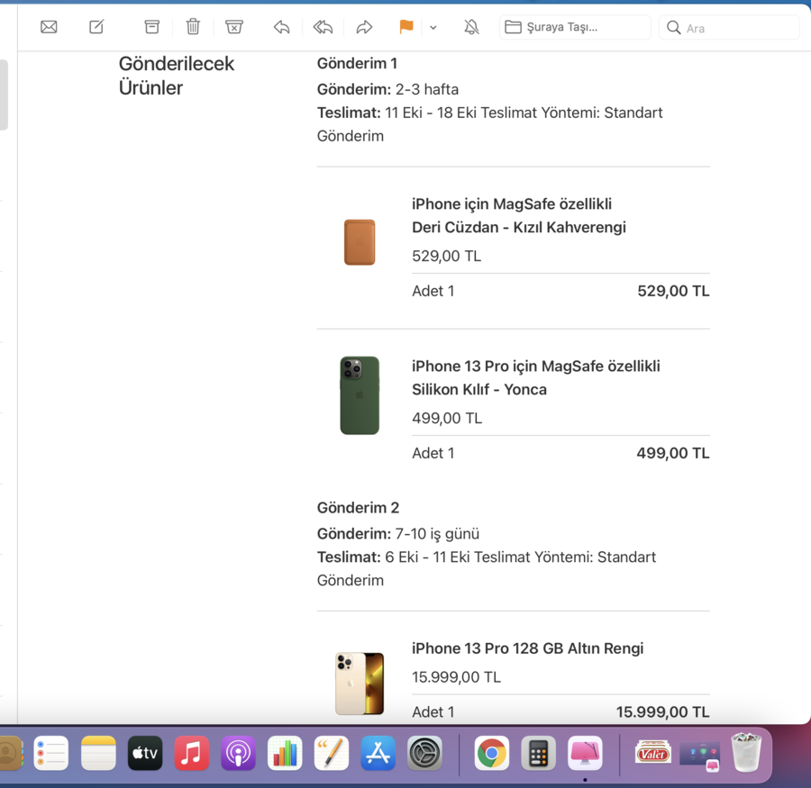Open flag color dropdown arrow
The height and width of the screenshot is (788, 811).
tap(433, 27)
